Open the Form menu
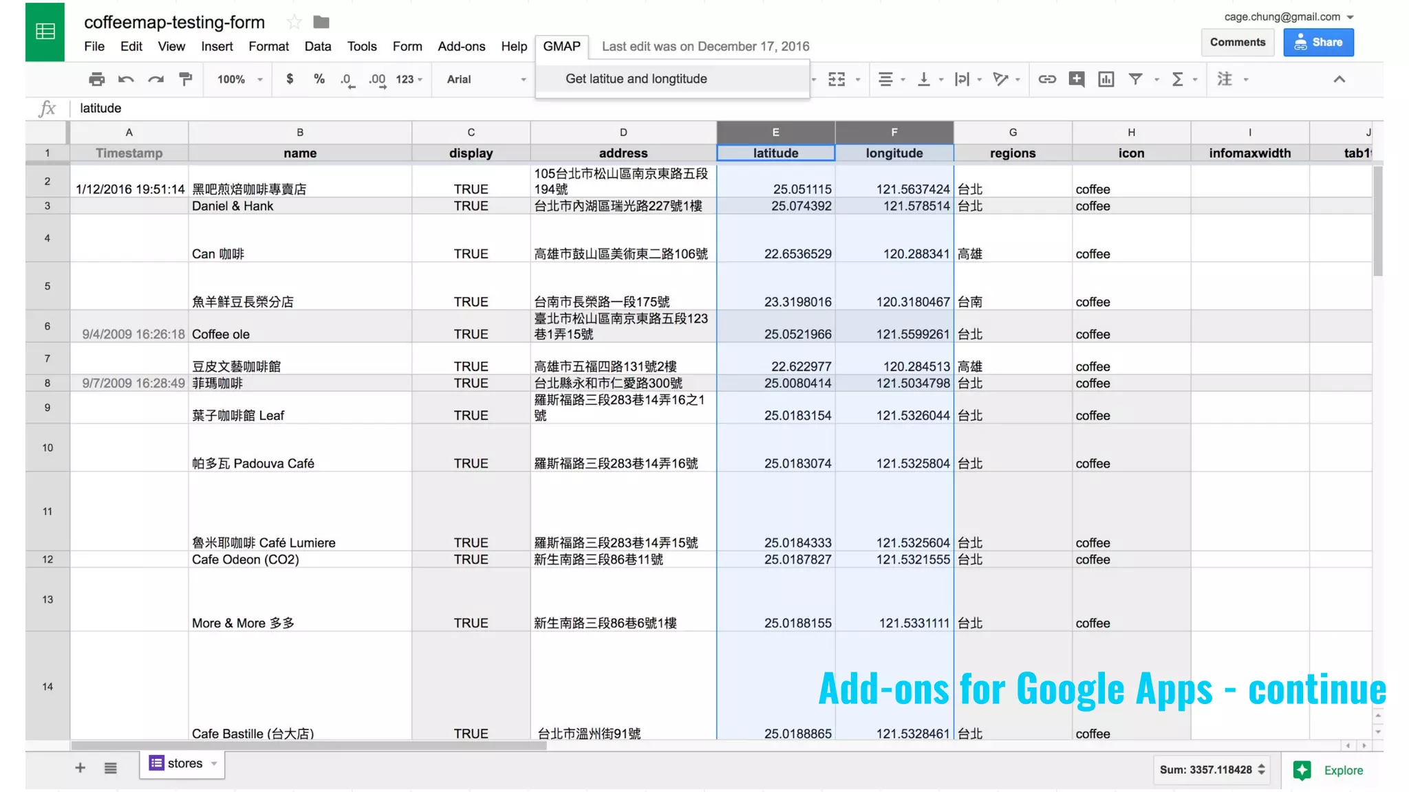This screenshot has height=792, width=1409. [407, 46]
